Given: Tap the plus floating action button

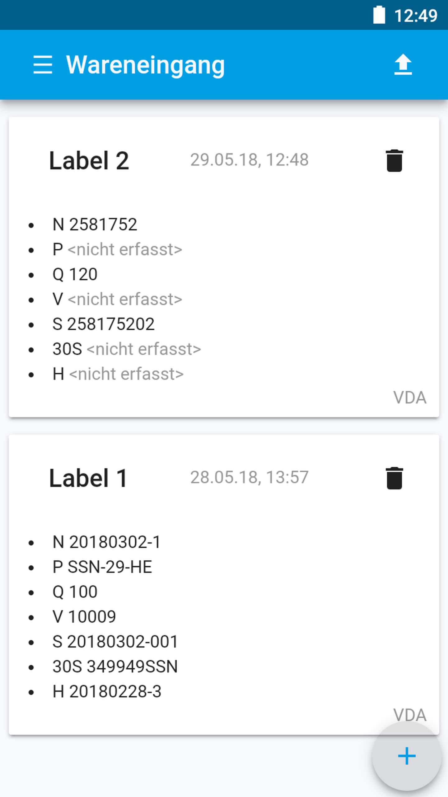Looking at the screenshot, I should coord(407,756).
